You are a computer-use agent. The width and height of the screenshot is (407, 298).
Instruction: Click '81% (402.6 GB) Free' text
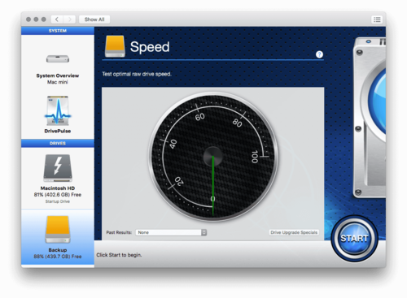coord(58,195)
